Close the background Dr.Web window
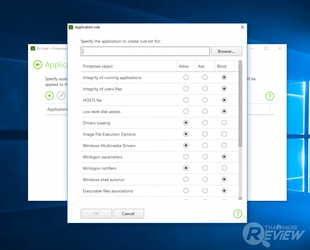Image resolution: width=310 pixels, height=250 pixels. click(280, 48)
